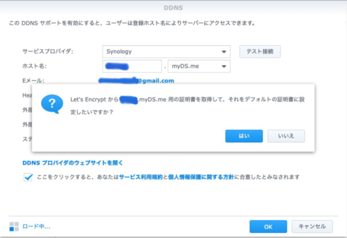Click the キャンセル button

coord(312,227)
